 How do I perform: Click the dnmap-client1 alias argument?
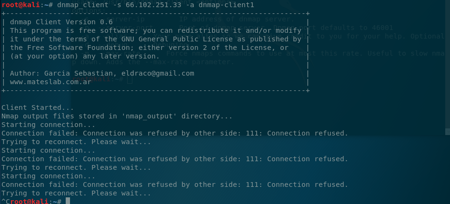coord(226,5)
